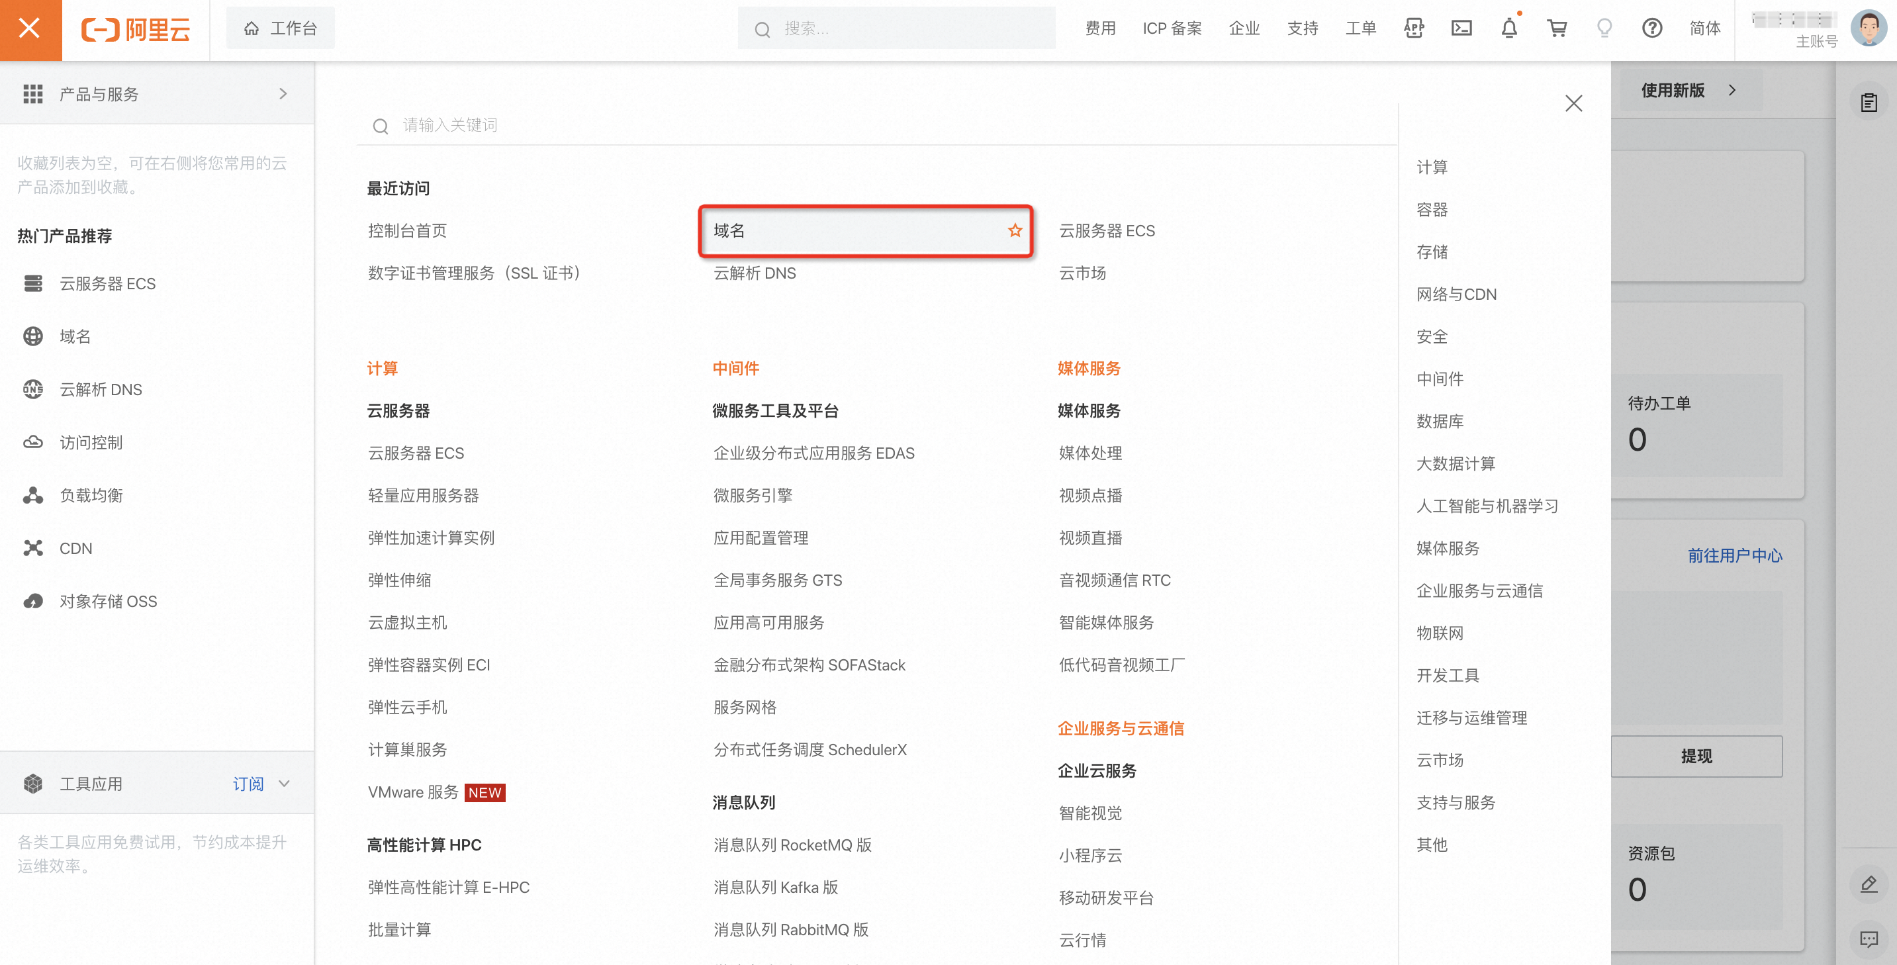Screen dimensions: 1897x965
Task: Jump to 数据库 category
Action: [1440, 422]
